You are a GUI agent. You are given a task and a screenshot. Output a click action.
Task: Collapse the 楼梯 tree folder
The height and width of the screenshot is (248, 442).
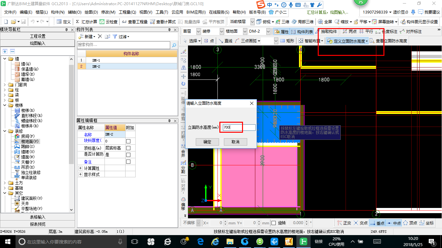(5, 105)
